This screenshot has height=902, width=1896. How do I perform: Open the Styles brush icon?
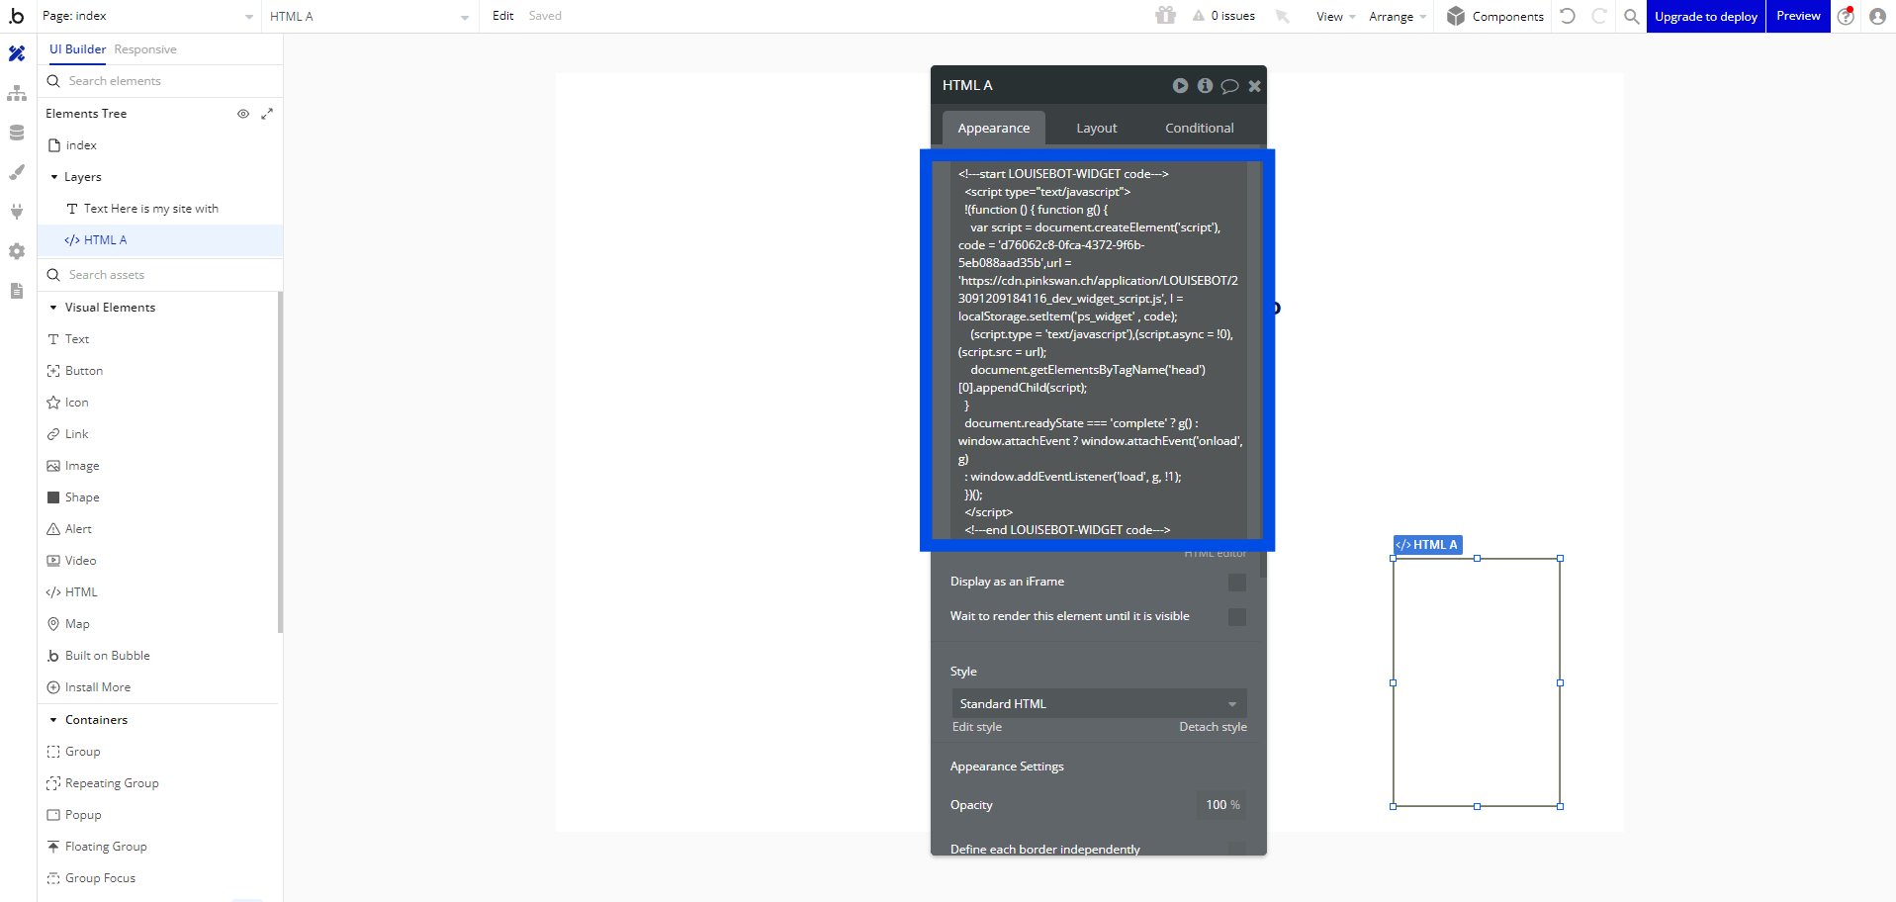click(x=17, y=172)
